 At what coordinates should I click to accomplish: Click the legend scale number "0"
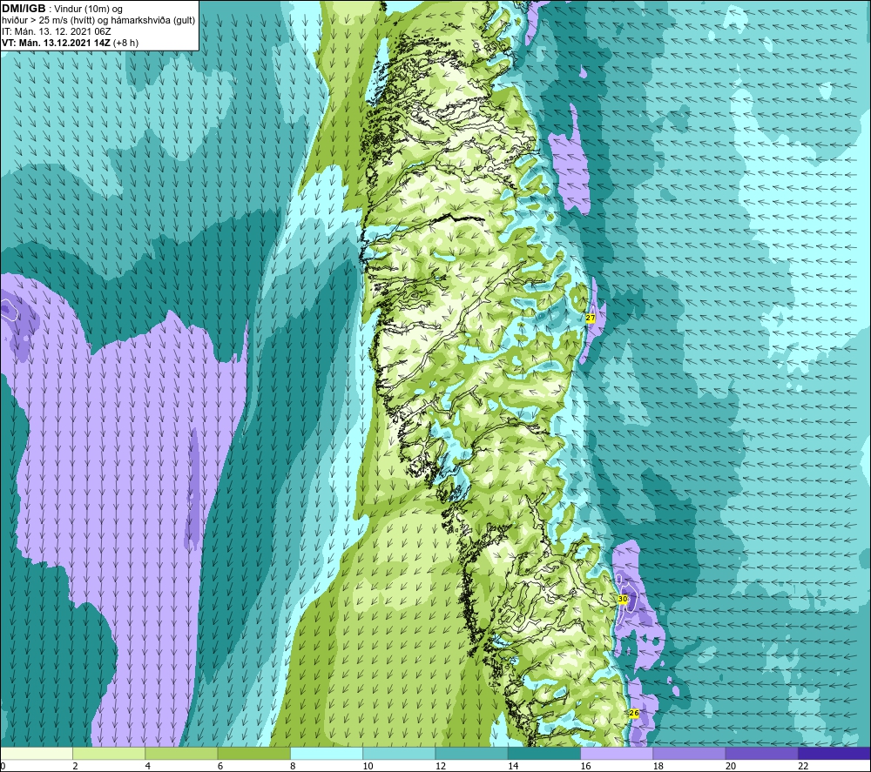tap(3, 766)
